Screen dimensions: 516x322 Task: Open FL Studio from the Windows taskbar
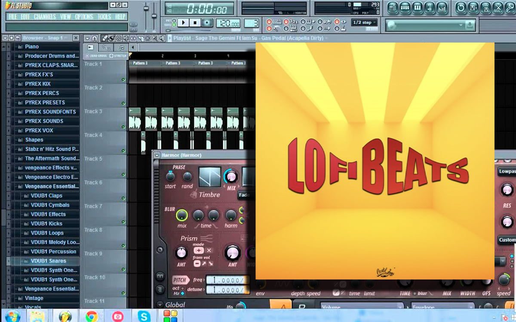click(65, 317)
